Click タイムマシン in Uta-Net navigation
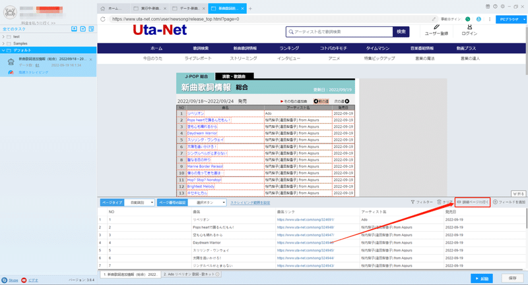The width and height of the screenshot is (528, 285). click(x=378, y=48)
